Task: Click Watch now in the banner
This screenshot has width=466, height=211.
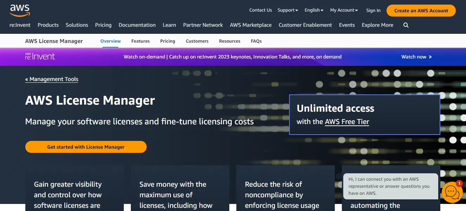Action: 416,57
